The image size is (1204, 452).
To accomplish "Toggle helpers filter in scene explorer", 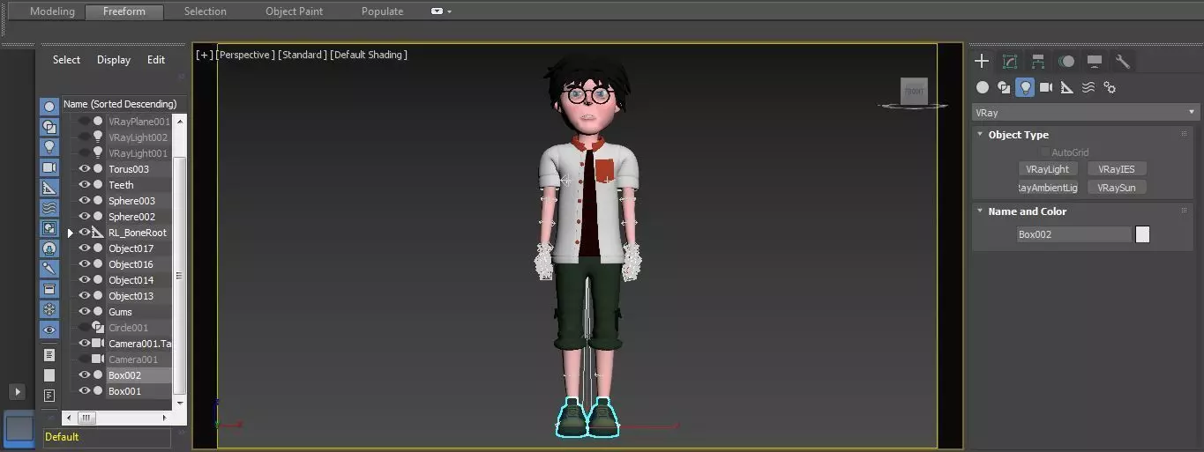I will click(x=49, y=188).
